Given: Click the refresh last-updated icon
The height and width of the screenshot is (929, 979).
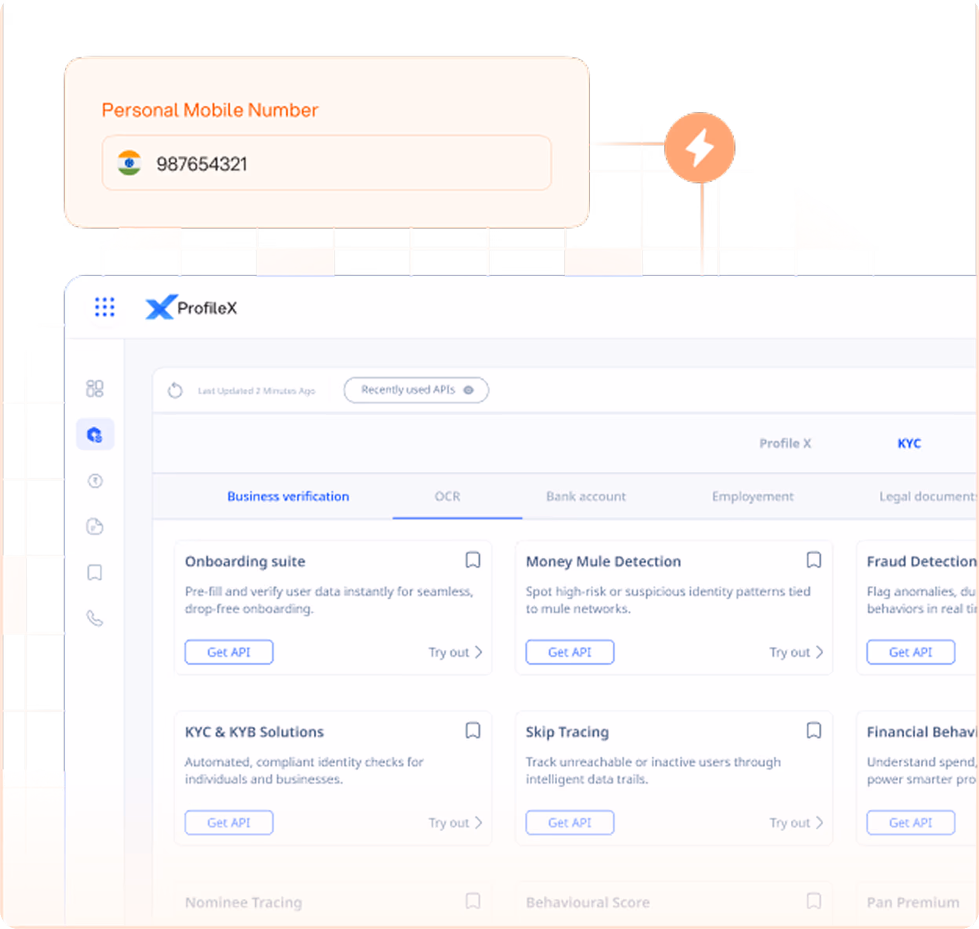Looking at the screenshot, I should click(x=175, y=390).
